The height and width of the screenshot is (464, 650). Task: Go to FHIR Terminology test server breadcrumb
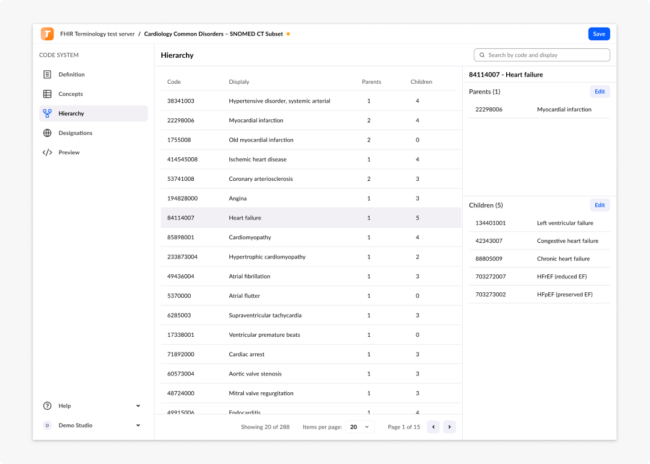97,34
